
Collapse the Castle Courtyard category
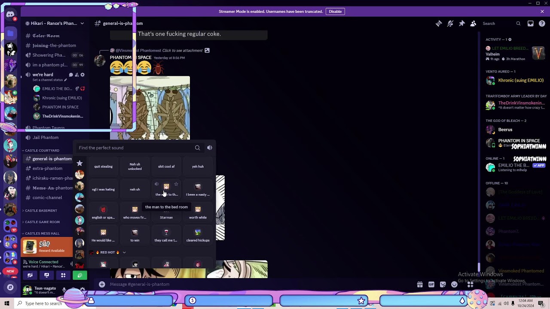41,151
